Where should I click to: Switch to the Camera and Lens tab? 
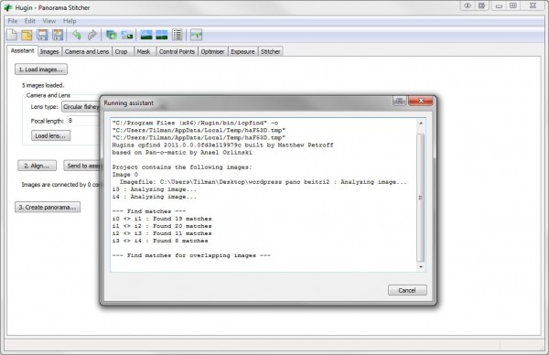tap(87, 52)
